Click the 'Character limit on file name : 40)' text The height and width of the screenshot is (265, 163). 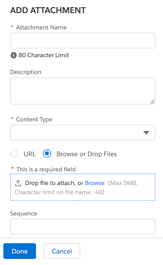pos(60,192)
